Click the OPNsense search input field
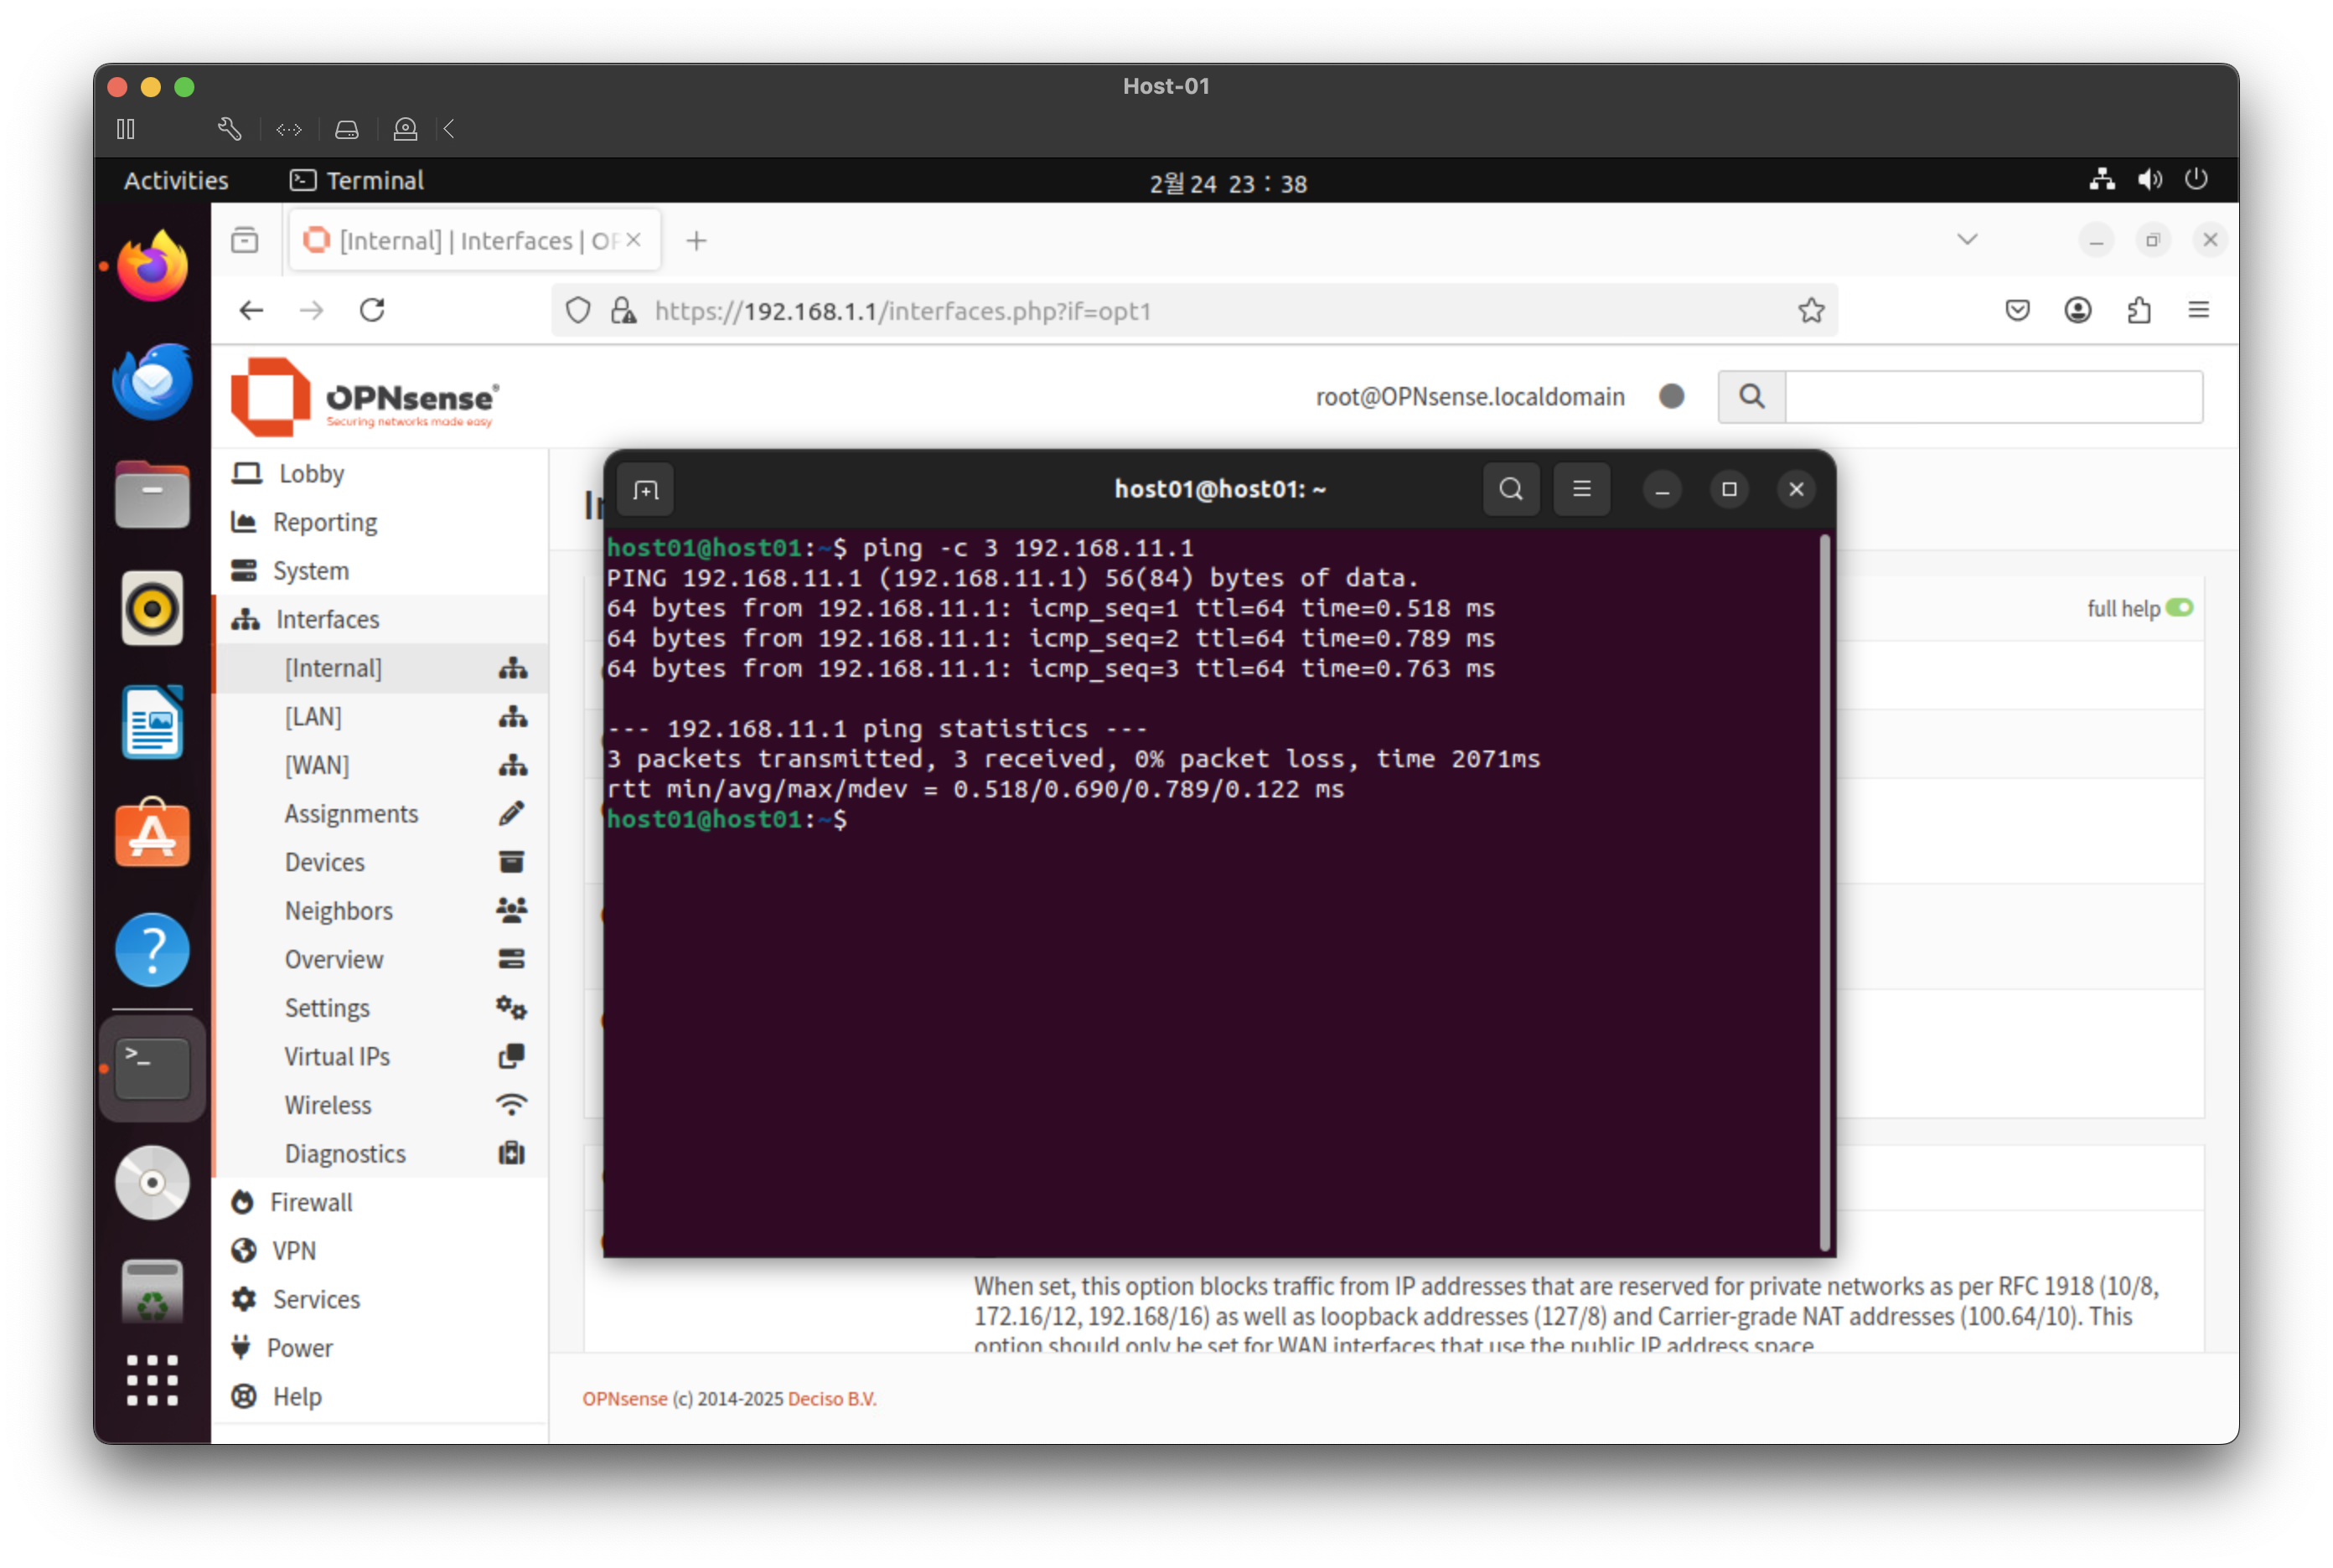 [x=1993, y=397]
